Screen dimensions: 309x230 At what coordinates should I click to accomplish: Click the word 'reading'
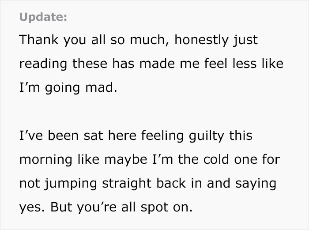pyautogui.click(x=43, y=64)
